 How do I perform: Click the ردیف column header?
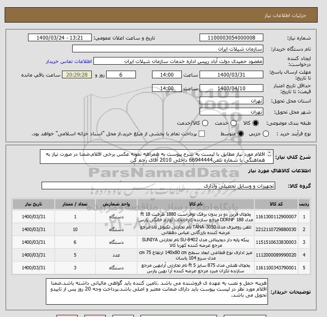(304, 204)
